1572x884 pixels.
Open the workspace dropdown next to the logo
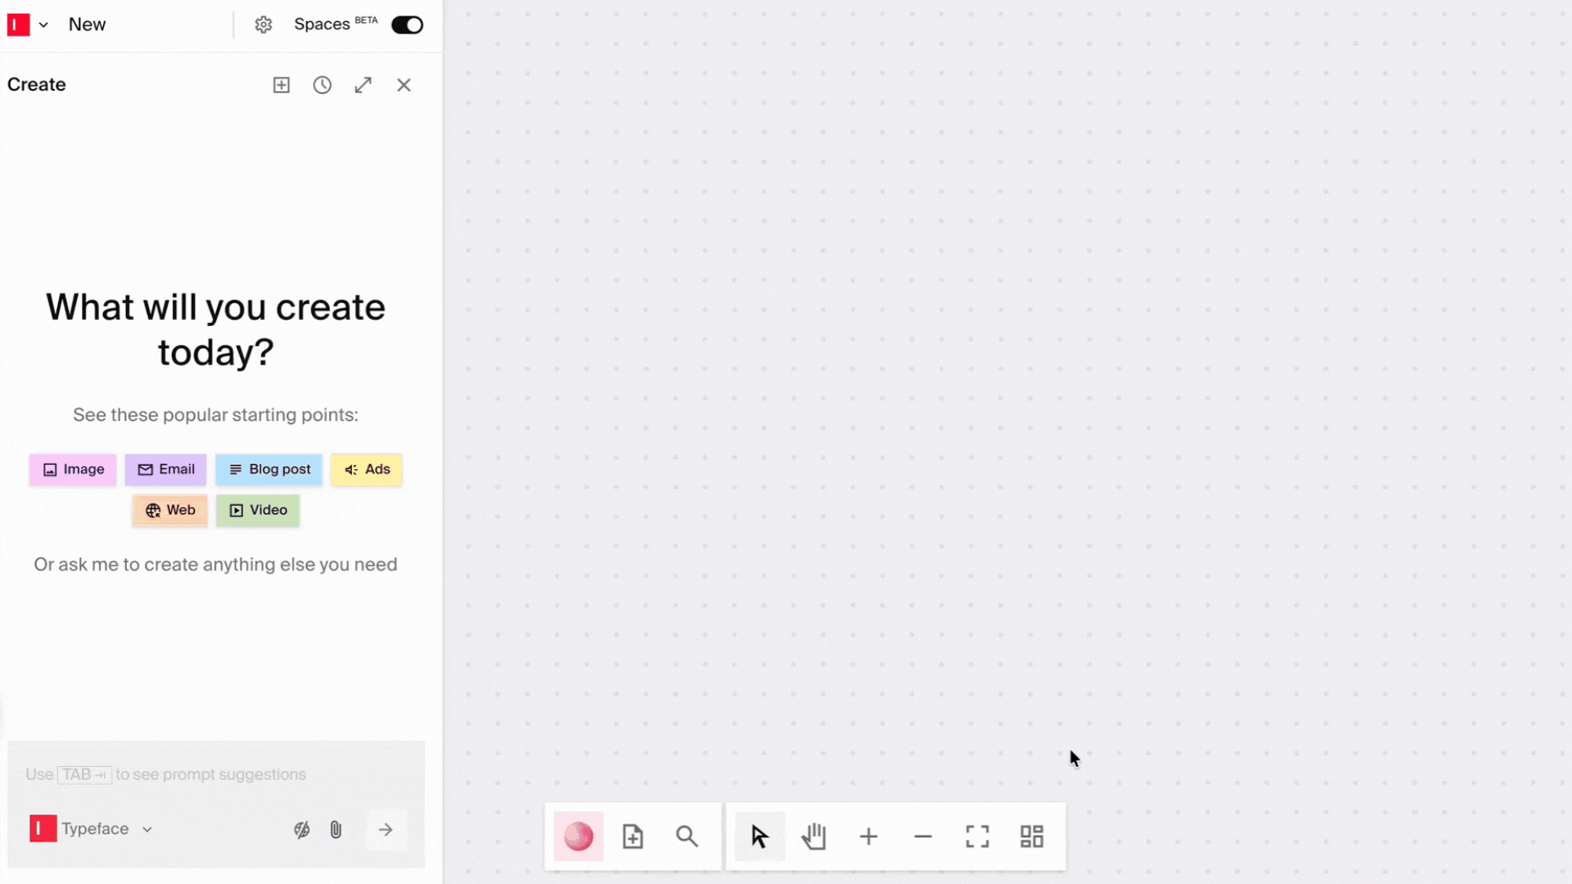pyautogui.click(x=44, y=25)
